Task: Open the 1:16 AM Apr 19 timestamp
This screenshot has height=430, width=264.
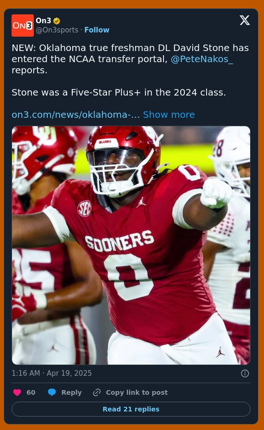Action: click(52, 373)
